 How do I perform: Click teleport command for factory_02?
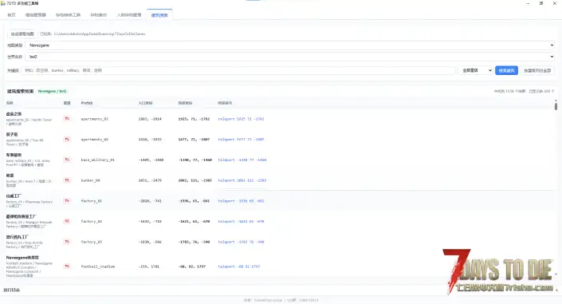click(241, 222)
